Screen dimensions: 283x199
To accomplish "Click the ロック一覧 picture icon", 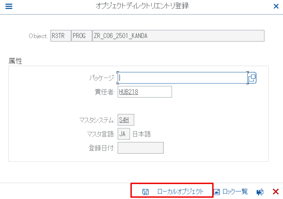I will coord(216,192).
